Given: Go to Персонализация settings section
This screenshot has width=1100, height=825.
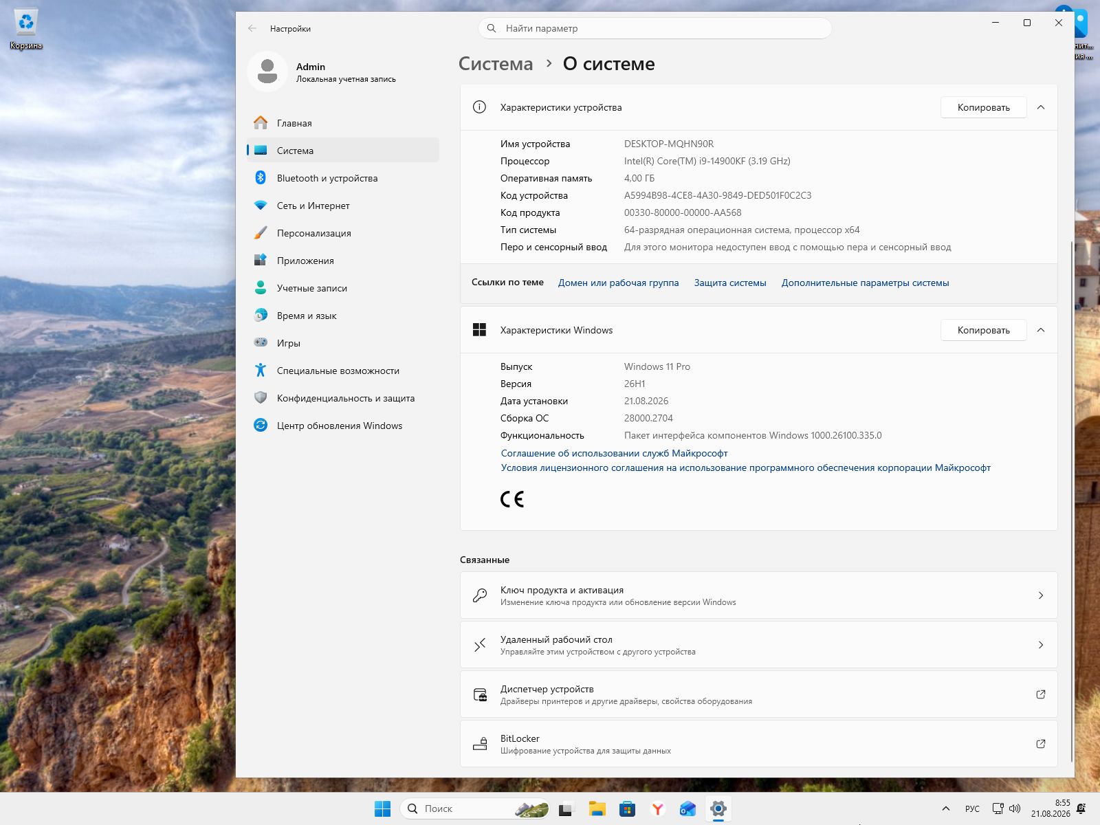Looking at the screenshot, I should click(x=343, y=233).
